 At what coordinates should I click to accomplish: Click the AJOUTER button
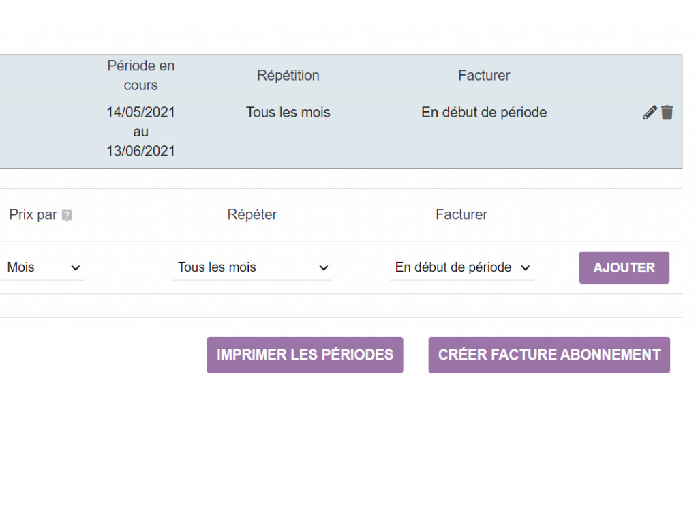coord(624,267)
